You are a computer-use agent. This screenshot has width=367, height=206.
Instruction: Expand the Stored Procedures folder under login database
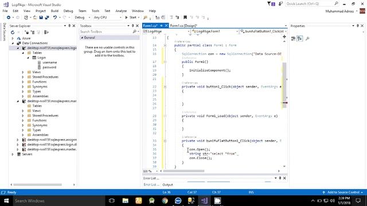(x=23, y=77)
